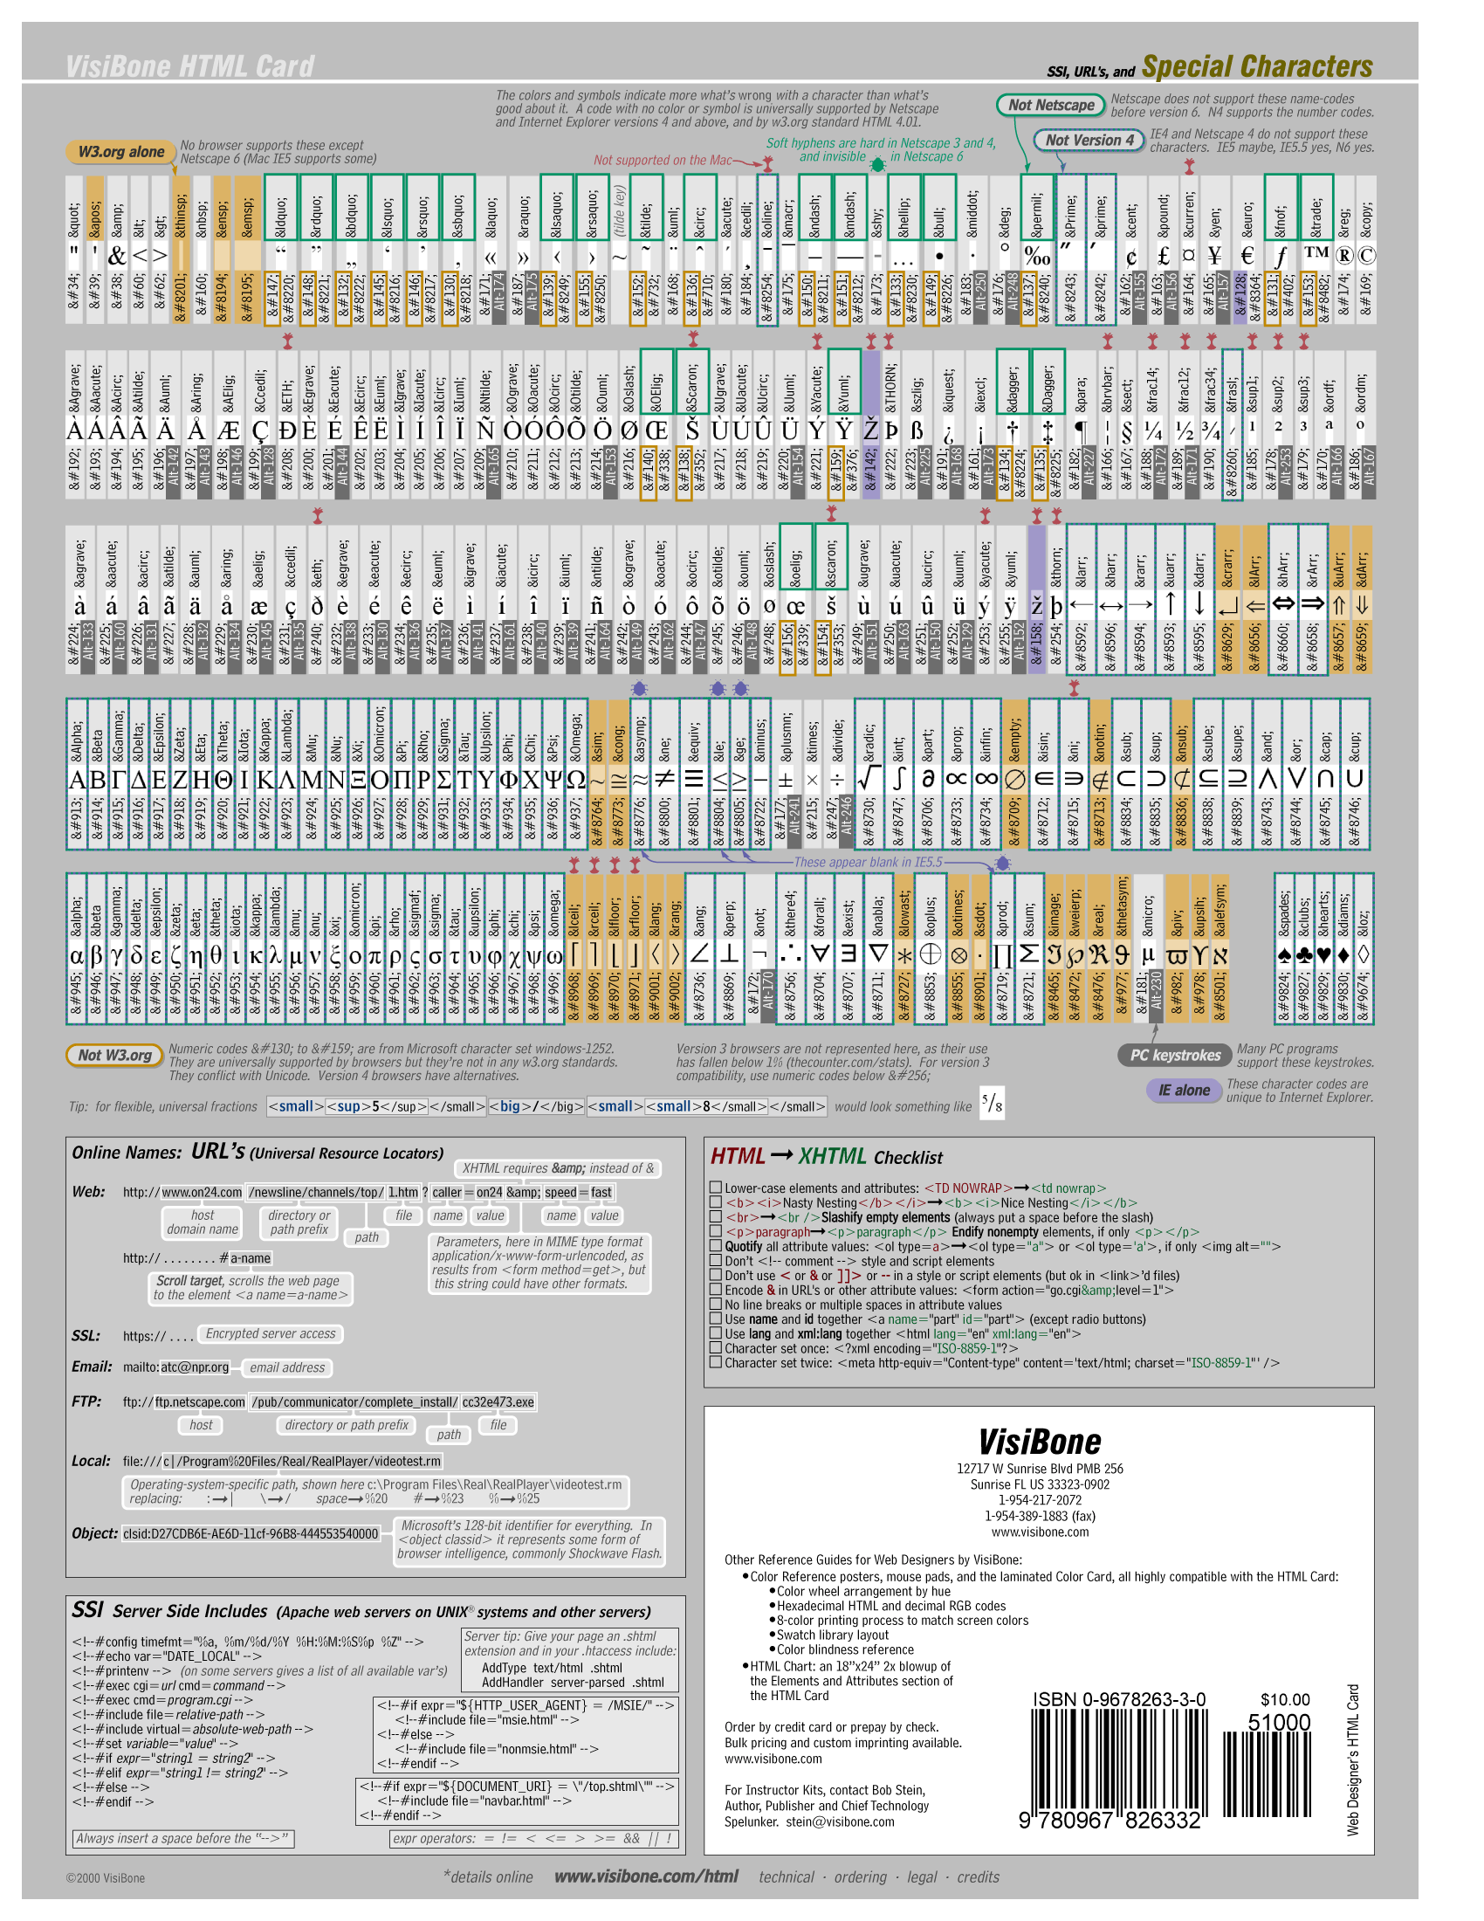Click the nabla ∇ glyph under &nabla;

[877, 954]
